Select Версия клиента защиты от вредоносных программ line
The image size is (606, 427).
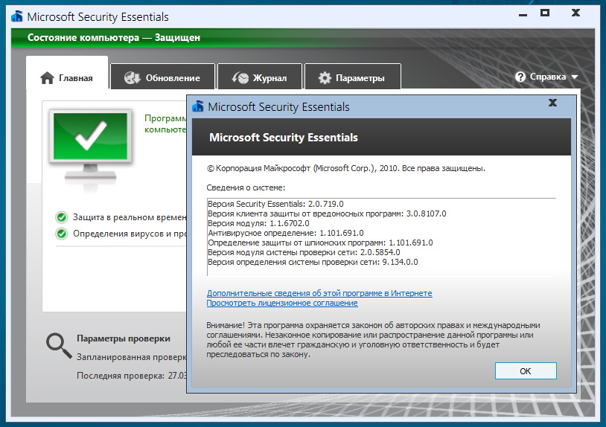click(327, 213)
